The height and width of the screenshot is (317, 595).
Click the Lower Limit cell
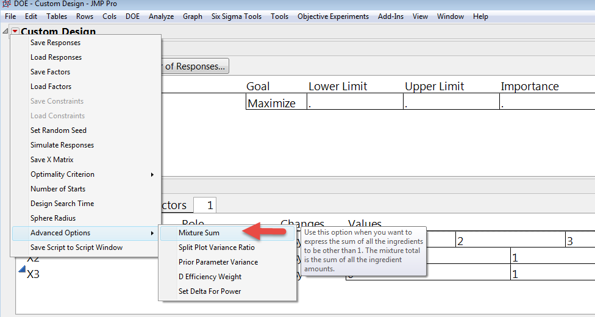click(x=355, y=102)
